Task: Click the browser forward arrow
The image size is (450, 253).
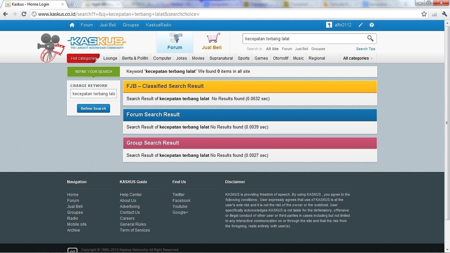Action: coord(14,14)
